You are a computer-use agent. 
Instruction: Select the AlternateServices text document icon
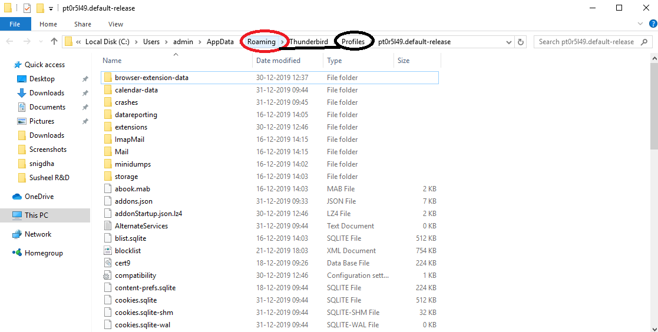pos(108,226)
